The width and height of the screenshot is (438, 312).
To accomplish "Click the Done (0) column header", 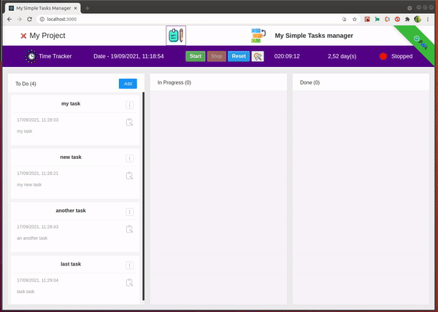I will click(x=310, y=82).
